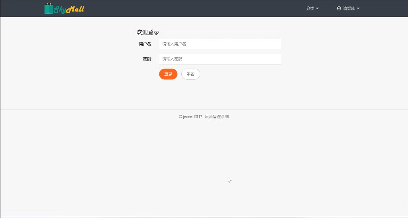Image resolution: width=408 pixels, height=218 pixels.
Task: Click the 后台管理系统 footer text
Action: (217, 117)
